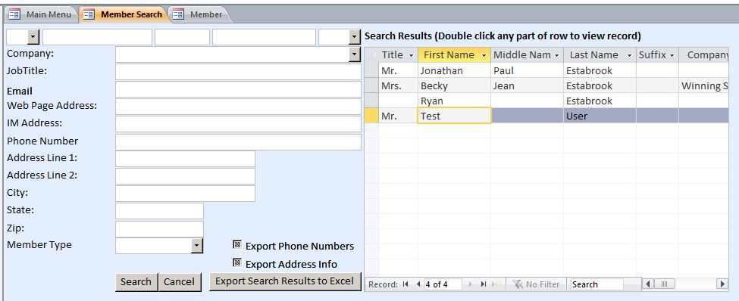Screen dimensions: 739x301
Task: Click row selector for Becky row
Action: click(x=371, y=85)
